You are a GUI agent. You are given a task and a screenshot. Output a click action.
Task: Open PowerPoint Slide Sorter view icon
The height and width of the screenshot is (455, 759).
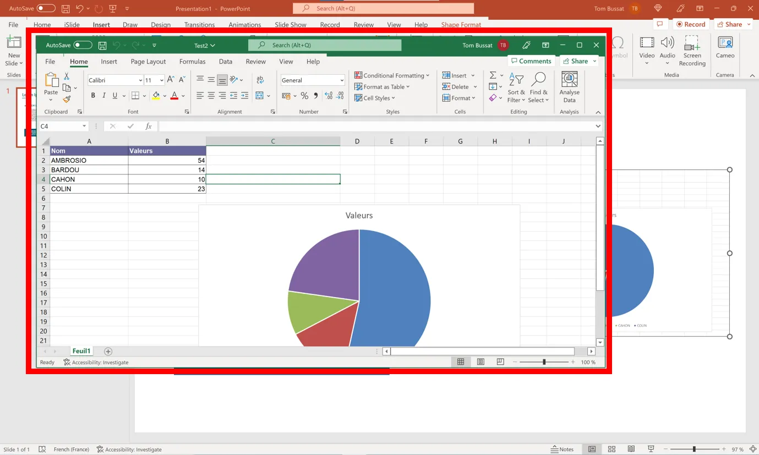coord(611,449)
